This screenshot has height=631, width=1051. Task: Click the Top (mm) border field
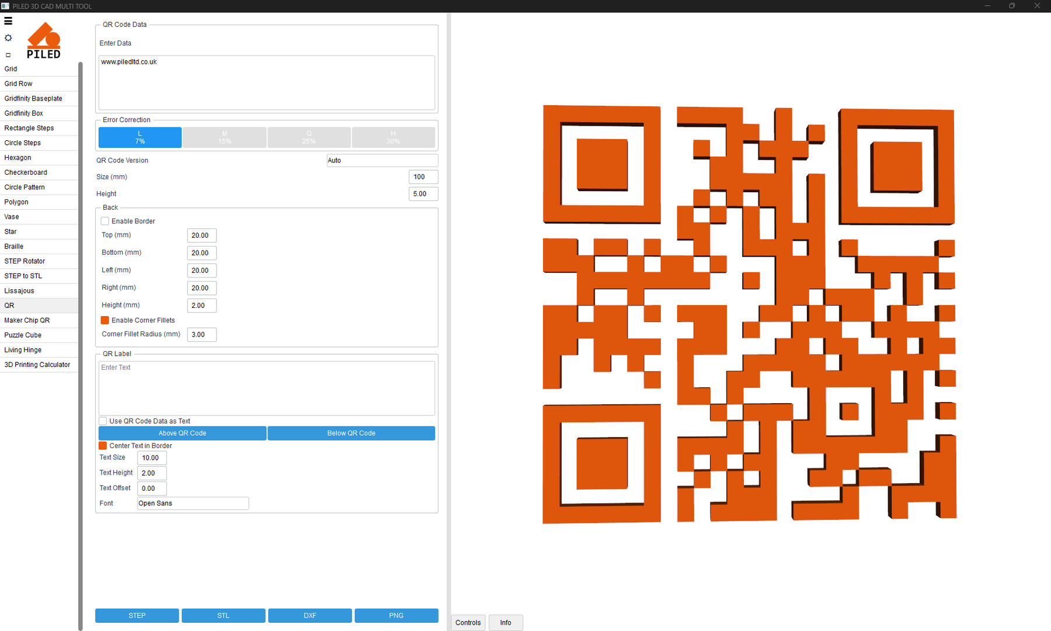(201, 235)
